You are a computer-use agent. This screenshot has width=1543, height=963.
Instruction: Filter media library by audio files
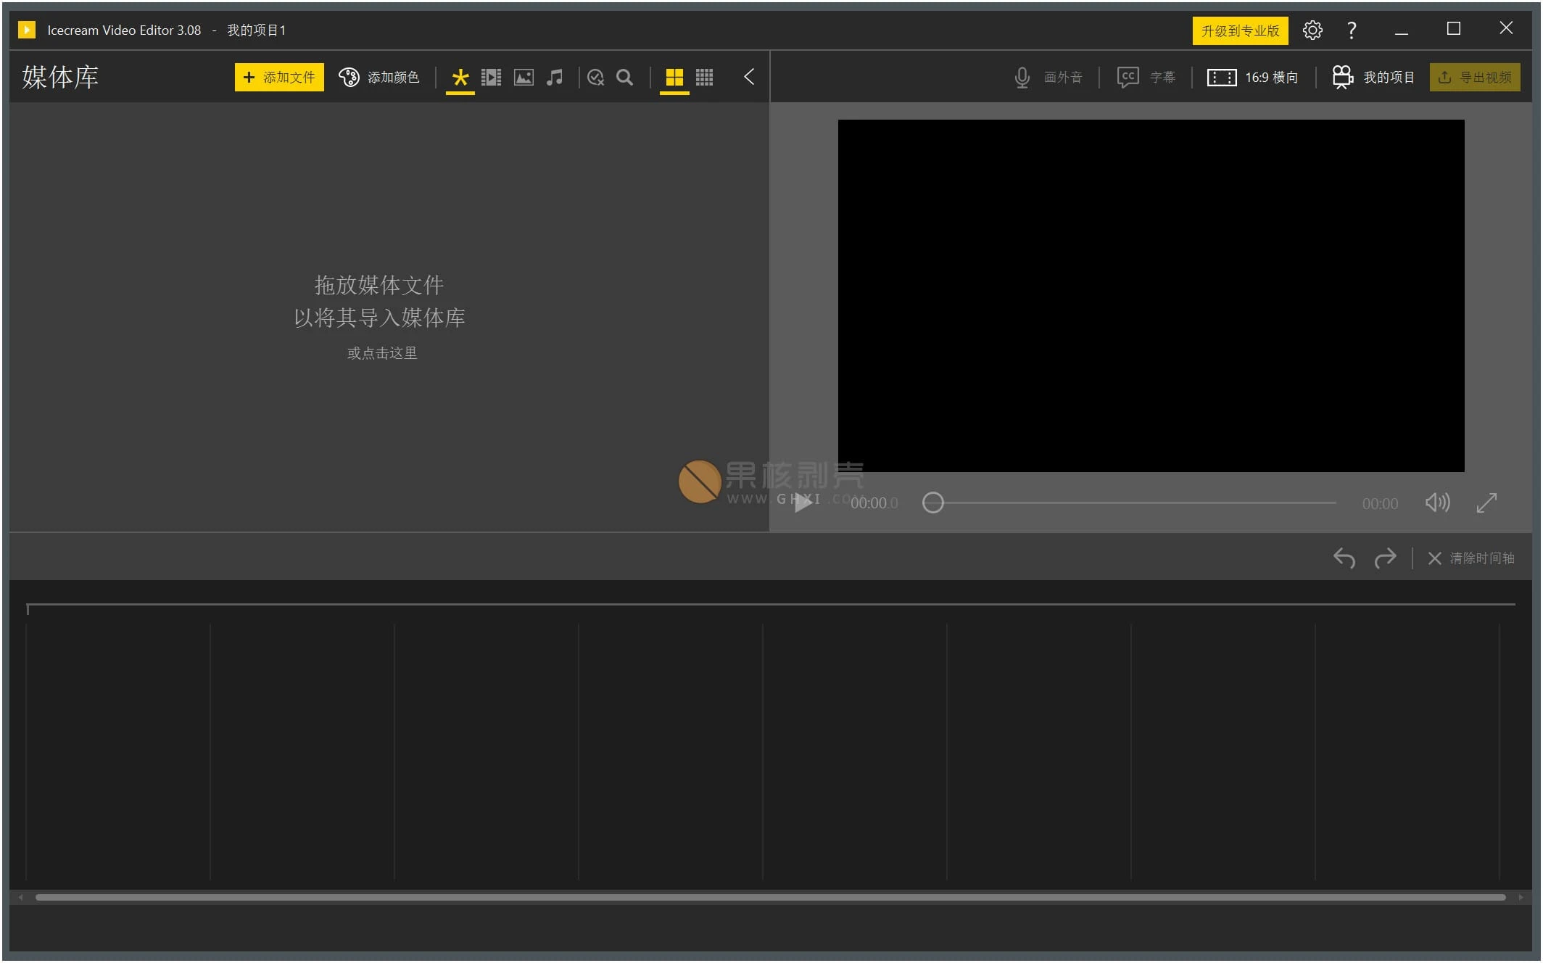click(x=555, y=77)
